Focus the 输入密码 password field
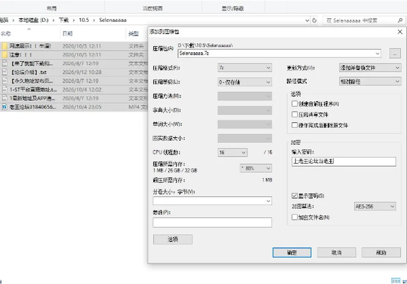This screenshot has width=407, height=284. click(x=344, y=161)
